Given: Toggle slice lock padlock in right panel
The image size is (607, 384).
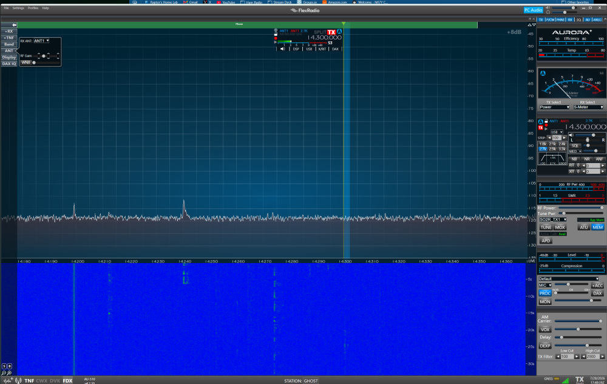Looking at the screenshot, I should (546, 122).
